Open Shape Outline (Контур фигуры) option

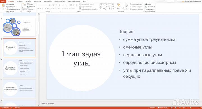(x=136, y=7)
